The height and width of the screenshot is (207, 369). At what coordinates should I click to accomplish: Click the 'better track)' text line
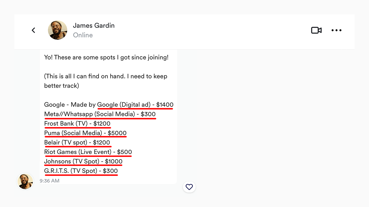pyautogui.click(x=61, y=86)
